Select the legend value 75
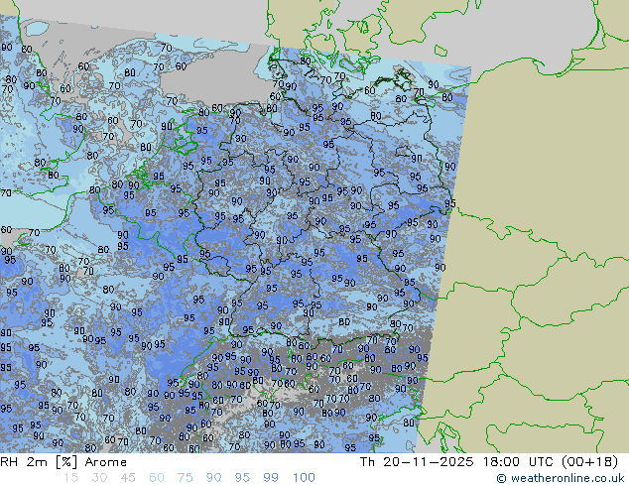The height and width of the screenshot is (486, 629). (x=185, y=478)
